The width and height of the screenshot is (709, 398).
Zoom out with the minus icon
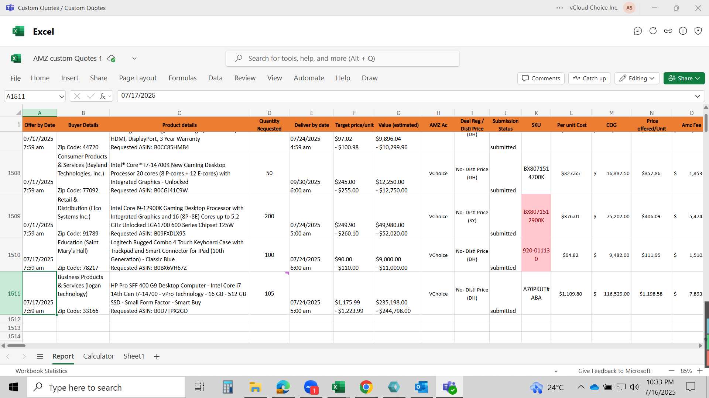672,371
